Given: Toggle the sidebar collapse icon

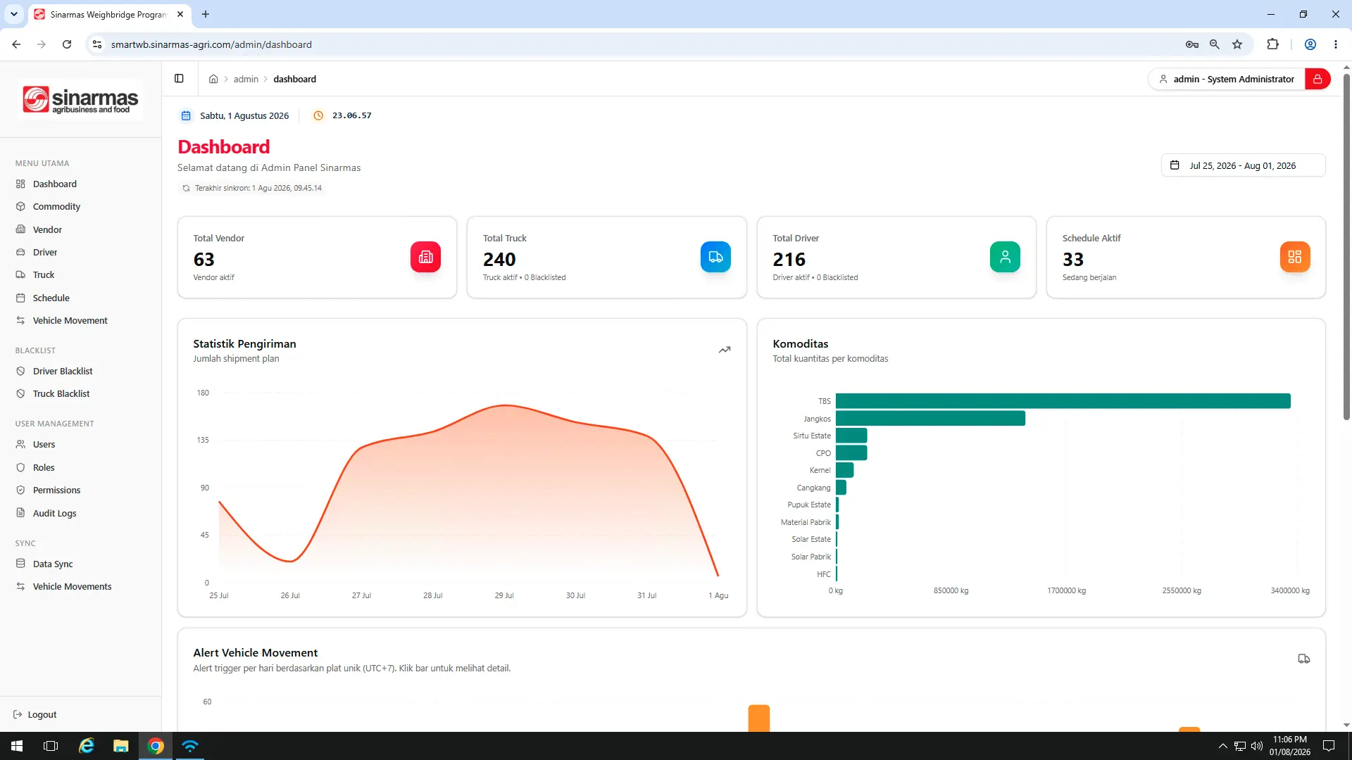Looking at the screenshot, I should click(179, 79).
